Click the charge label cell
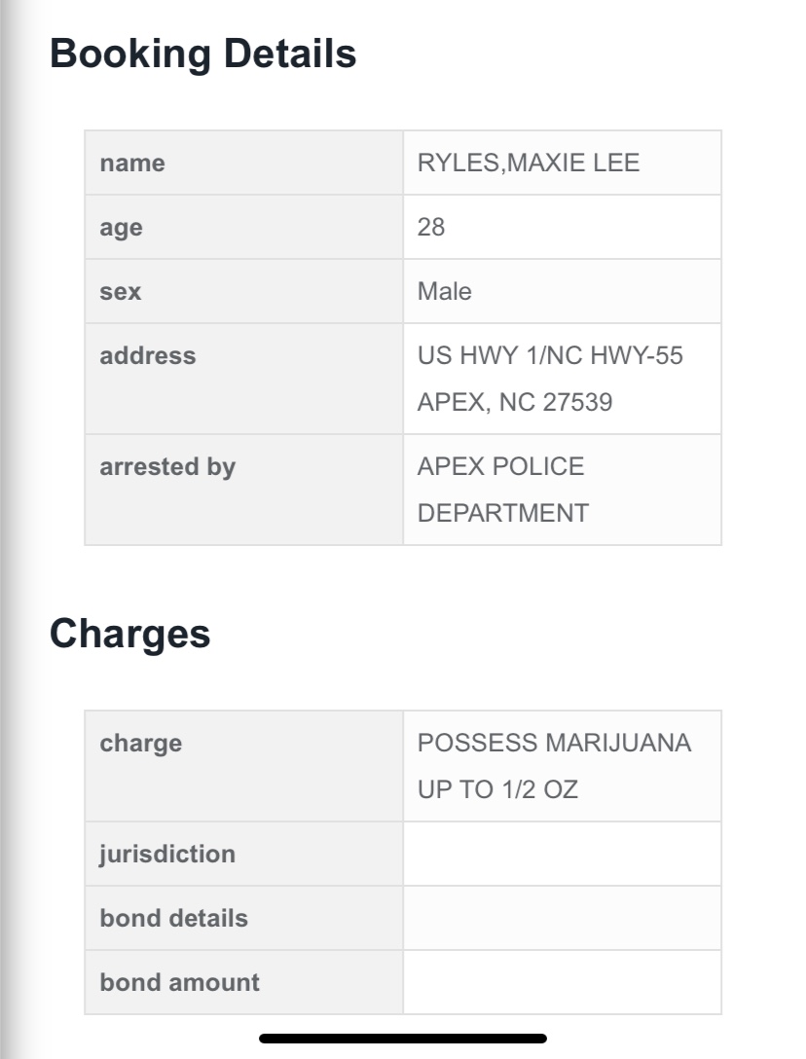The width and height of the screenshot is (806, 1059). tap(140, 744)
